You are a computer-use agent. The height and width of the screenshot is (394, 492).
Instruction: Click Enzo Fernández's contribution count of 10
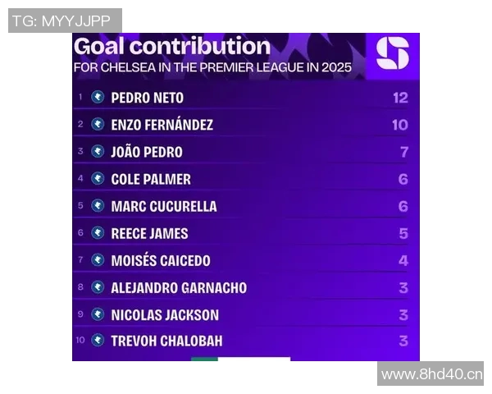click(x=399, y=125)
